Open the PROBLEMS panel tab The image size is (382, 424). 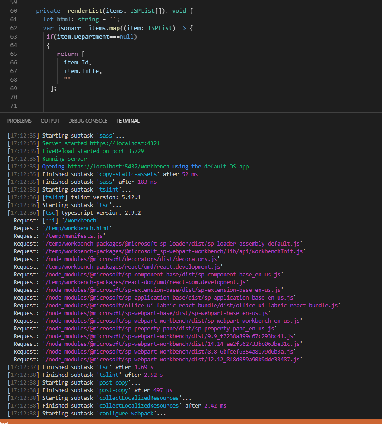(19, 121)
